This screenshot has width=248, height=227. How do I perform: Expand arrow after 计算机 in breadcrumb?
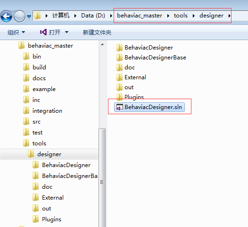(x=75, y=16)
